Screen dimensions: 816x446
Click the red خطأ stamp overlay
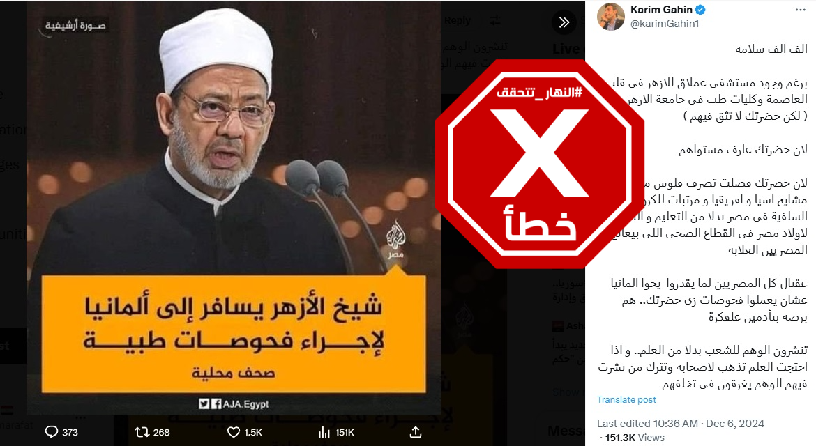(x=540, y=164)
